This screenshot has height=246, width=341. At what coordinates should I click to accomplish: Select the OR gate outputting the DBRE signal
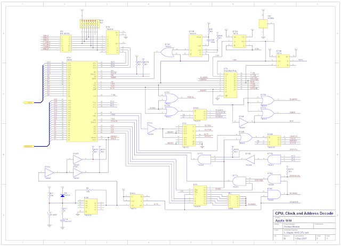click(267, 113)
